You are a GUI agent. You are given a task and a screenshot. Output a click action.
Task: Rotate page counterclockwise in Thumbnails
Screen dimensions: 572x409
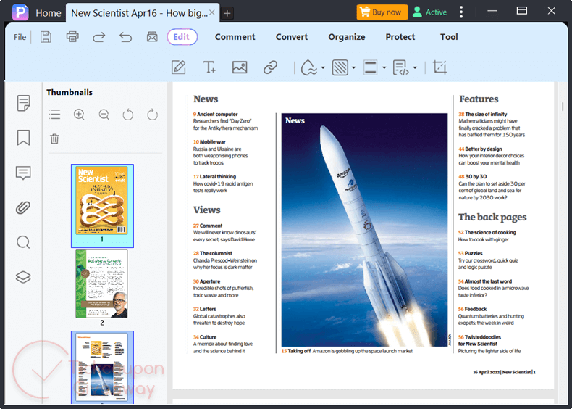click(128, 115)
